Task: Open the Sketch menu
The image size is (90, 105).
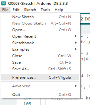Action: pyautogui.click(x=30, y=10)
